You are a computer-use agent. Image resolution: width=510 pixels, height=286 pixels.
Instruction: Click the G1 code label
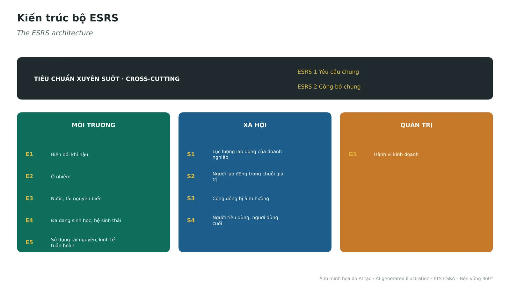pyautogui.click(x=353, y=154)
